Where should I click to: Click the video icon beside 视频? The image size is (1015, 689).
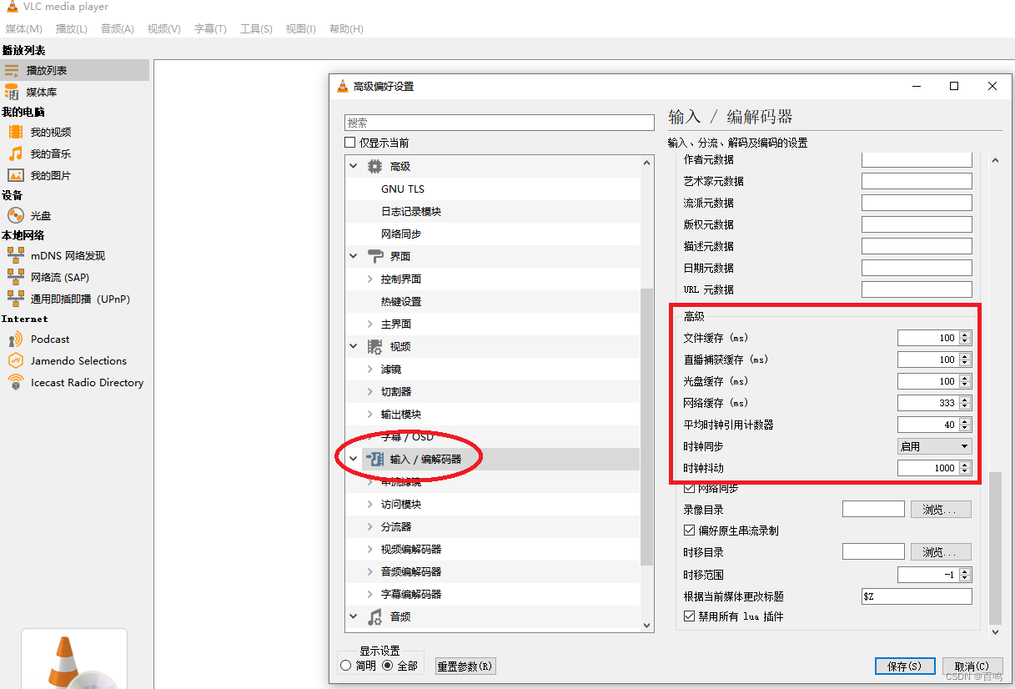point(375,347)
